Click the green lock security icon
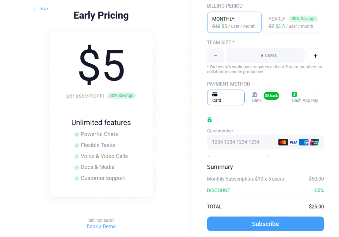 point(209,120)
